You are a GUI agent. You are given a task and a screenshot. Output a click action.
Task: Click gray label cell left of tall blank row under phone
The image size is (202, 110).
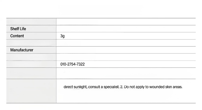click(31, 73)
